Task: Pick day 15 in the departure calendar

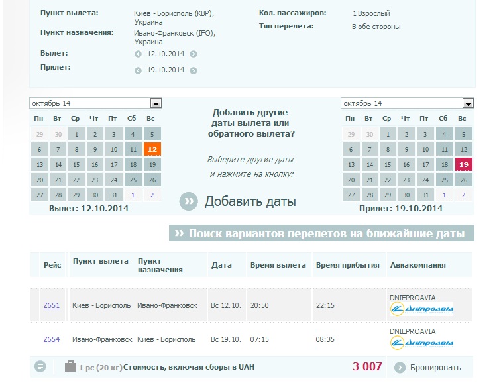Action: (x=77, y=165)
